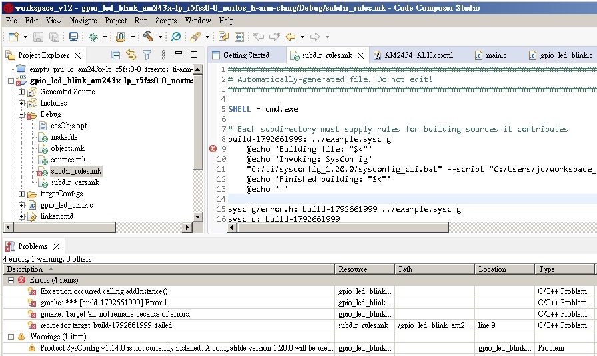Click the Save All toolbar icon
Image resolution: width=597 pixels, height=356 pixels.
click(55, 37)
